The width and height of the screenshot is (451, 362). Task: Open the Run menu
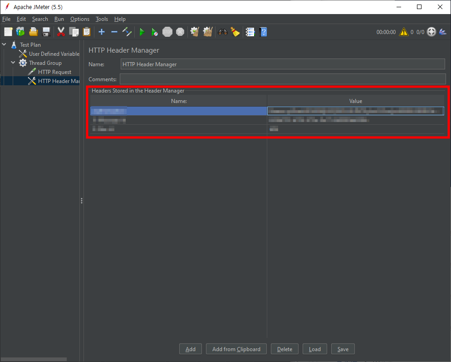point(59,19)
